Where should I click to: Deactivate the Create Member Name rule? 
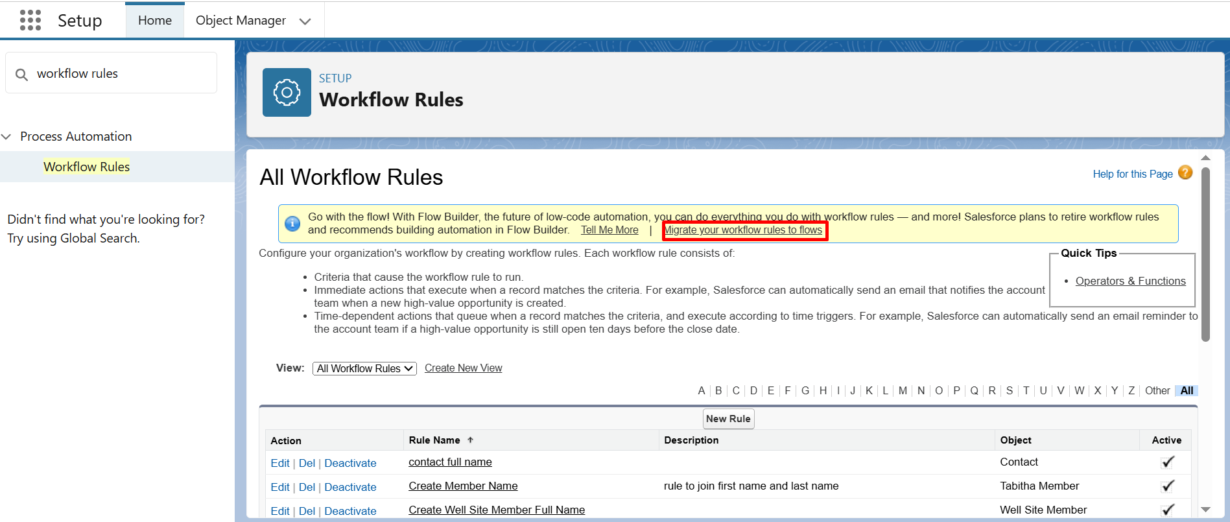coord(350,487)
